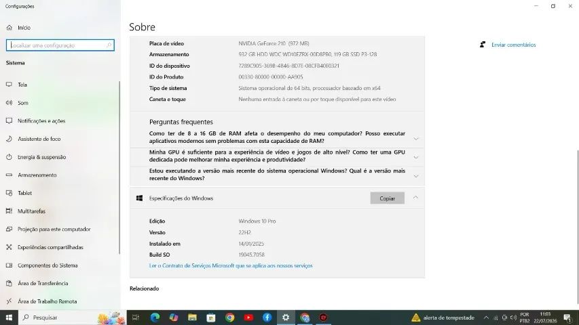Click the Enviar comentários feedback icon
The width and height of the screenshot is (579, 325).
point(482,45)
